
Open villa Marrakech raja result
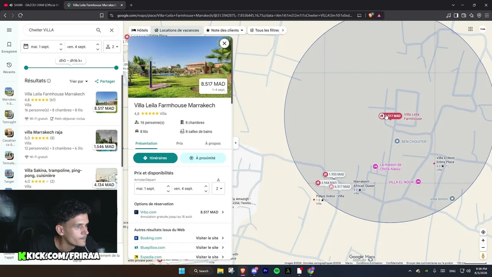tap(43, 132)
